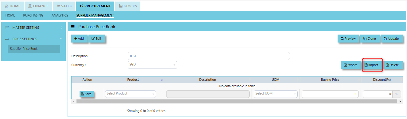Viewport: 407px width, 119px height.
Task: Switch to the FINANCE tab
Action: pyautogui.click(x=38, y=6)
